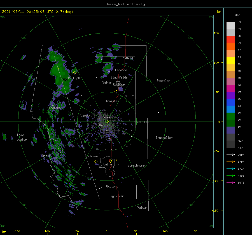Click the bright yellow 51-54 dBZ swatch
This screenshot has width=252, height=235.
[231, 60]
